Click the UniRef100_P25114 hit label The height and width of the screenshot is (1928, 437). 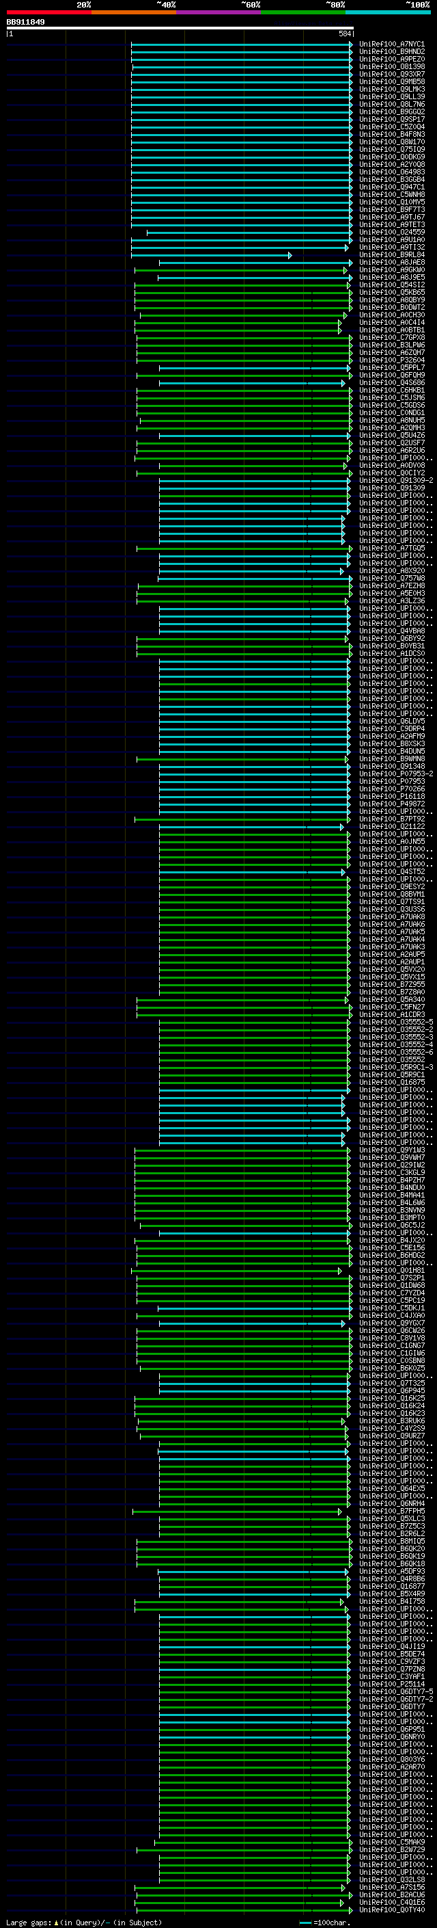(391, 1684)
